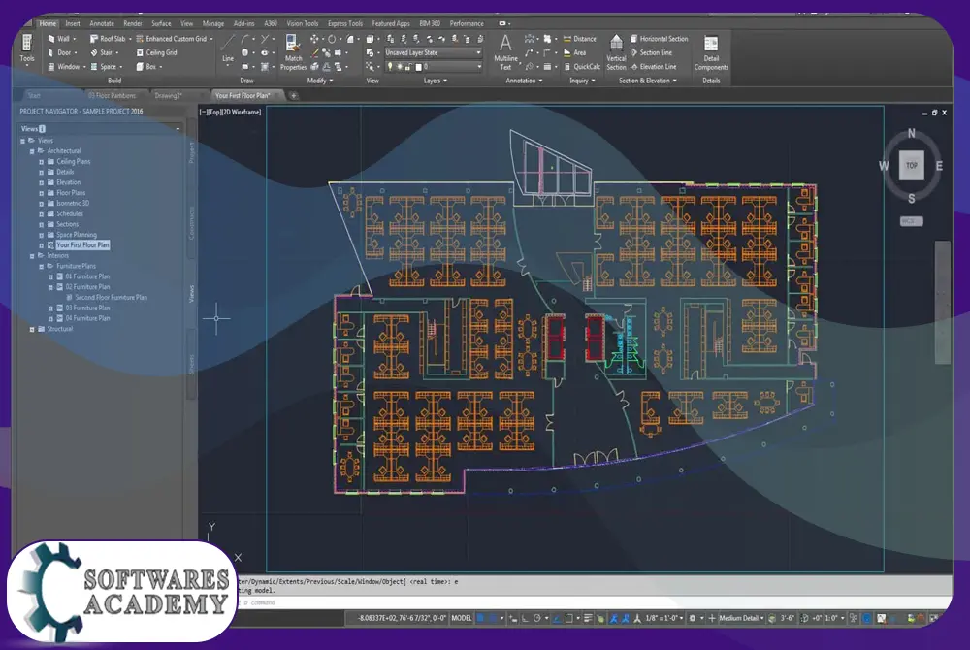970x650 pixels.
Task: Expand the Inquiry panel
Action: [581, 81]
